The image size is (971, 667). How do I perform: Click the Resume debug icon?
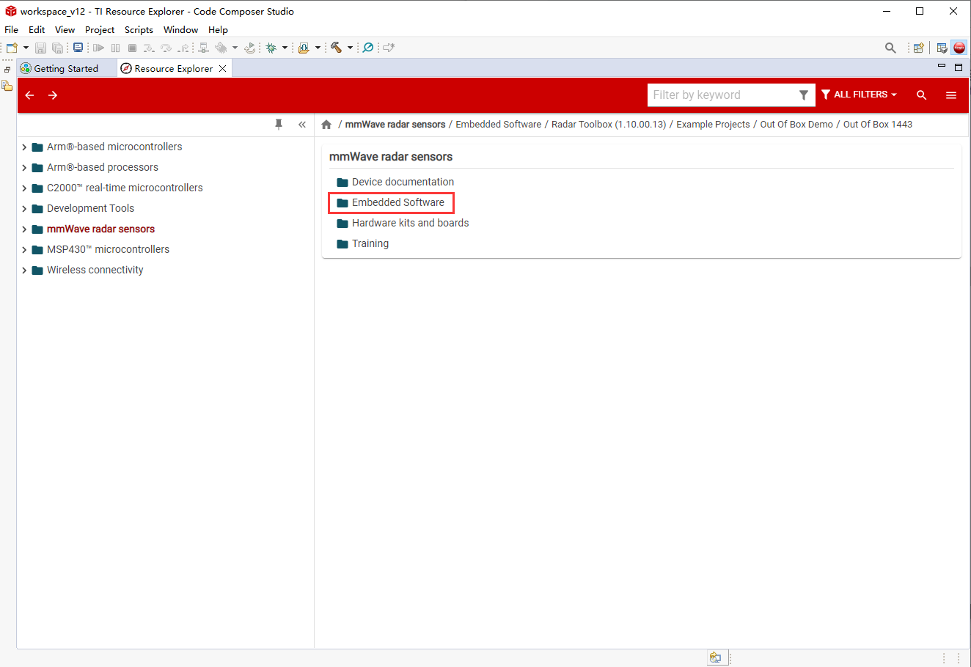pyautogui.click(x=98, y=48)
